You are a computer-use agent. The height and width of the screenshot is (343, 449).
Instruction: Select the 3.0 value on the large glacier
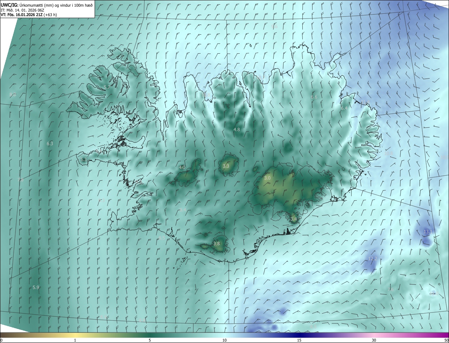click(x=267, y=178)
